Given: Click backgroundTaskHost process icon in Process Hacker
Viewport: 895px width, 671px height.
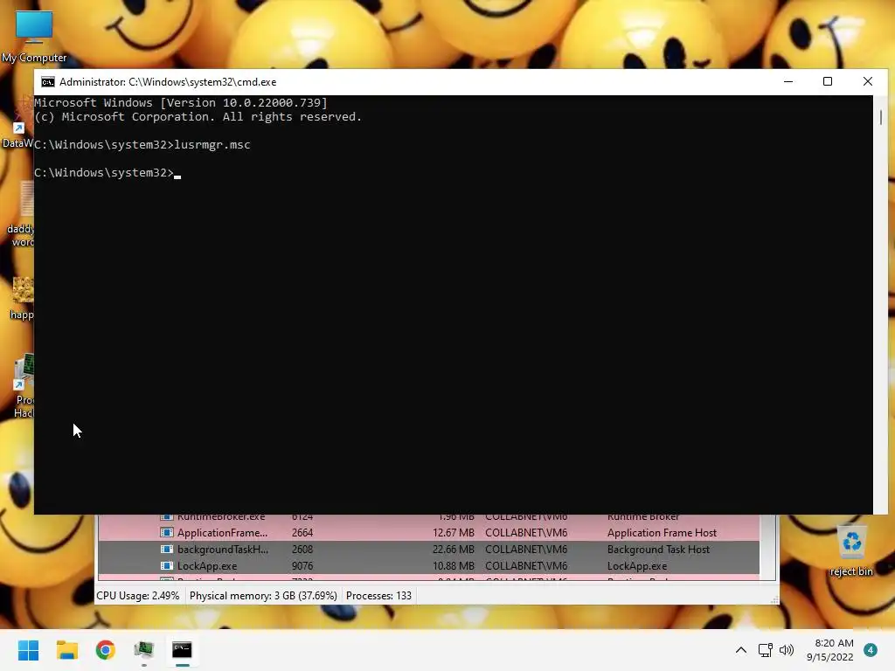Looking at the screenshot, I should (167, 550).
